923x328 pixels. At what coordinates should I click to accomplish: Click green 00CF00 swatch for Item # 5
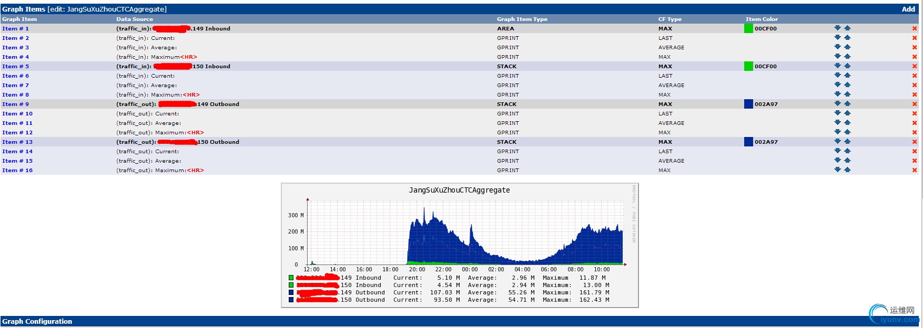pyautogui.click(x=748, y=66)
